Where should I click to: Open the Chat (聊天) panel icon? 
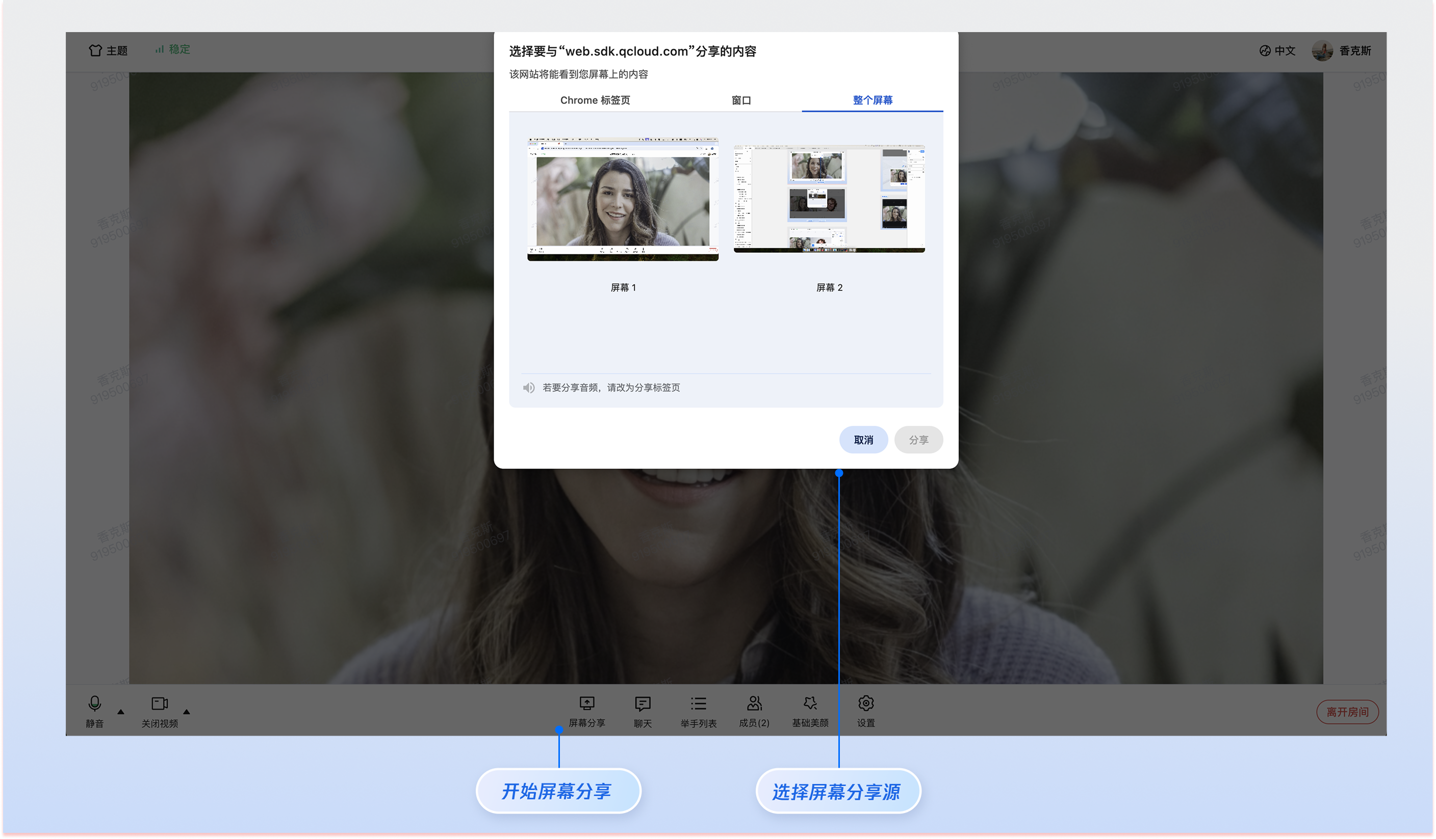(642, 703)
